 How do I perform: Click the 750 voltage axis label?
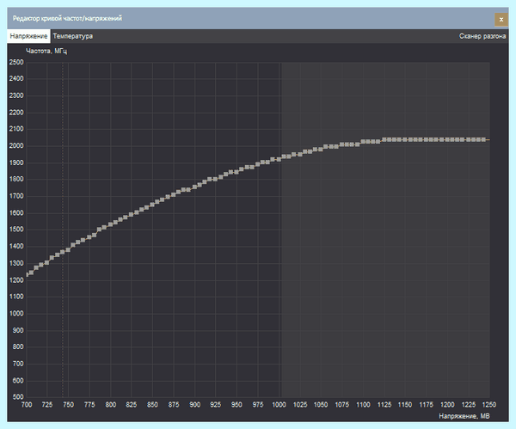pyautogui.click(x=68, y=405)
